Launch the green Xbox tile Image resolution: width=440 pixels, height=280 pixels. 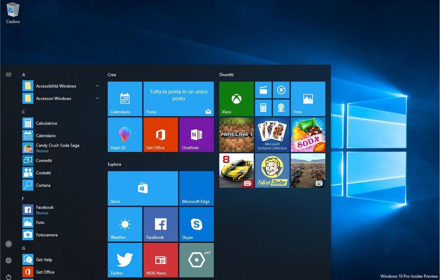tap(236, 99)
